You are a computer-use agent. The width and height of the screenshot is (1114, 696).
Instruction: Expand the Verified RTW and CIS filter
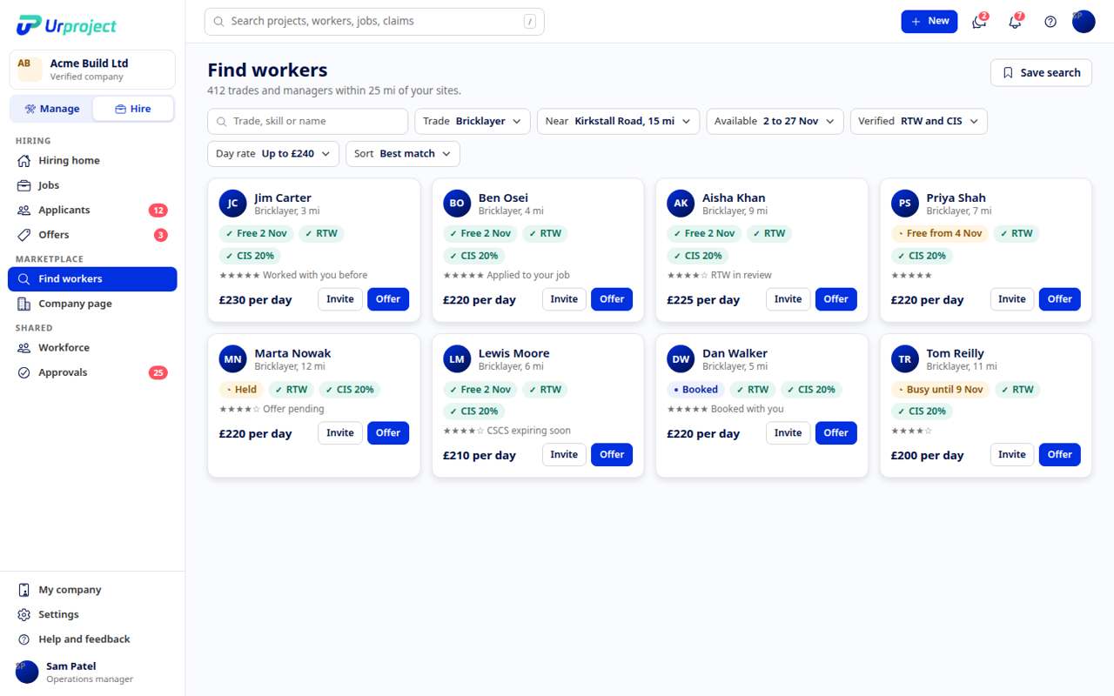tap(919, 121)
